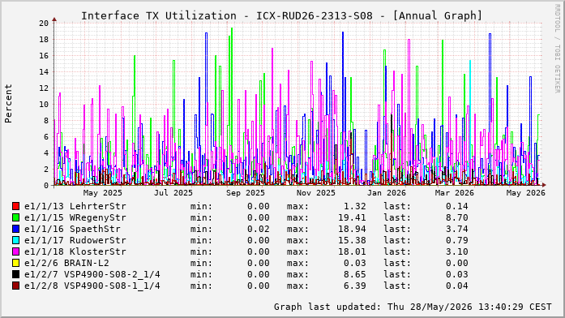The image size is (565, 318).
Task: Click the 14 tick on the y-axis
Action: click(44, 71)
